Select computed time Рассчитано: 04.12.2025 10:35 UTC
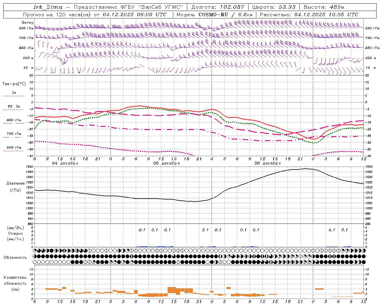381x304 pixels. click(309, 15)
